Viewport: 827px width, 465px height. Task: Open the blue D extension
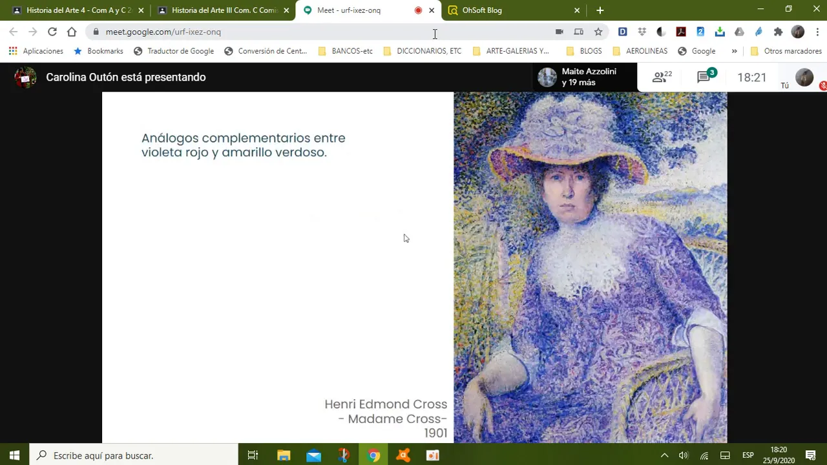click(x=622, y=32)
